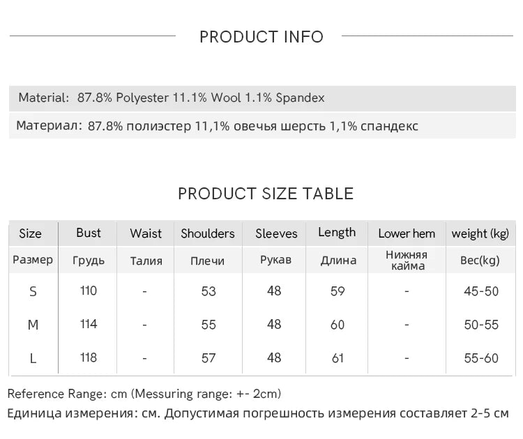The width and height of the screenshot is (523, 439).
Task: Select the Waist column header
Action: [x=146, y=233]
